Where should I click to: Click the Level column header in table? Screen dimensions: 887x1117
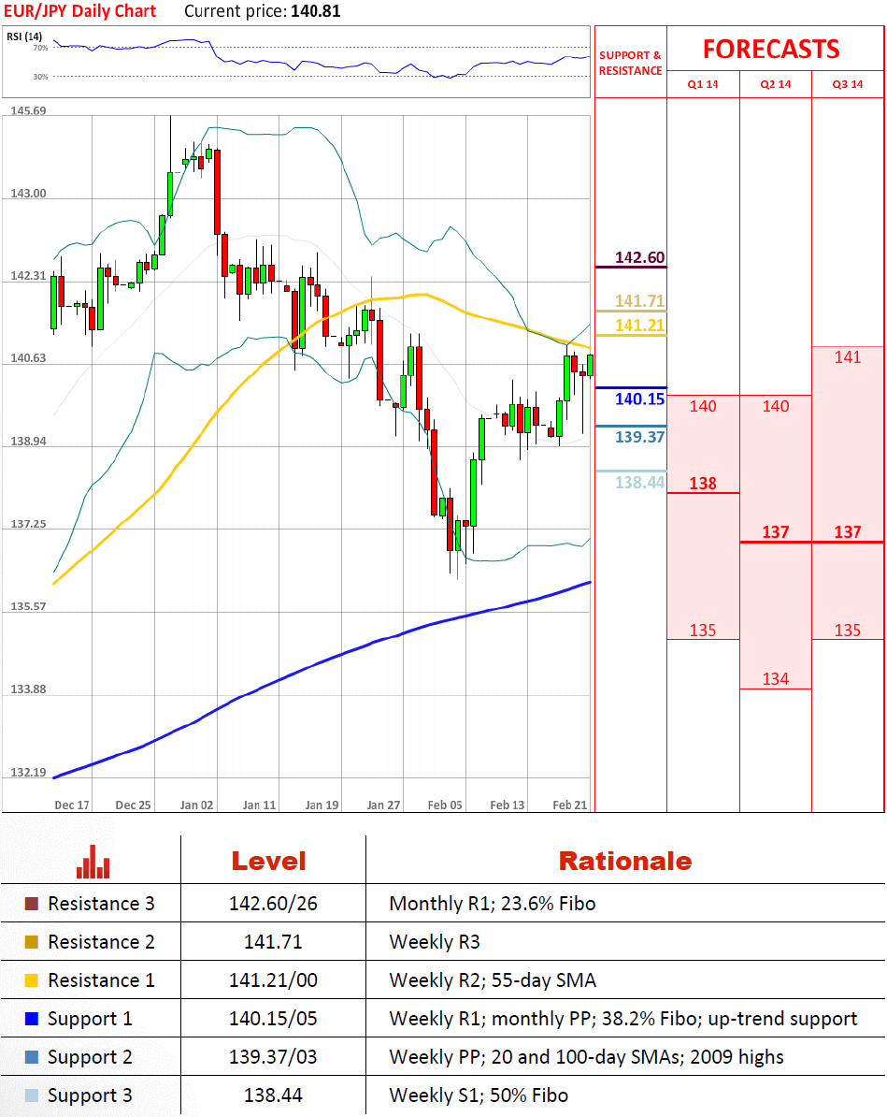[x=268, y=861]
